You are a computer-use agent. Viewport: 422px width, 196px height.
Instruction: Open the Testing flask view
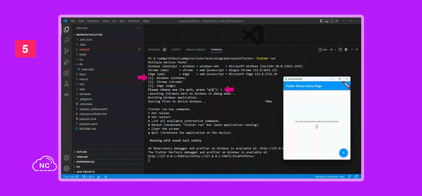(66, 84)
